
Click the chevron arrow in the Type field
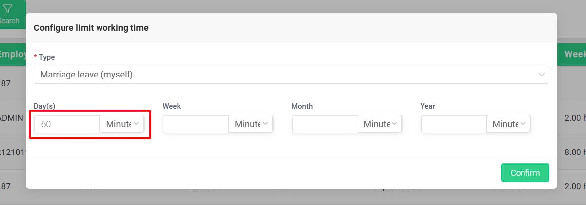(541, 75)
